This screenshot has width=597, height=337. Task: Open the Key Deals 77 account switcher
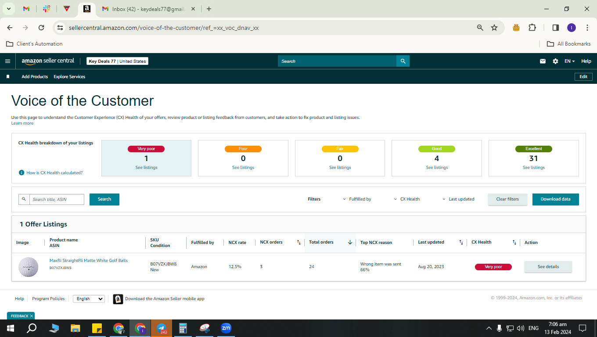[117, 61]
